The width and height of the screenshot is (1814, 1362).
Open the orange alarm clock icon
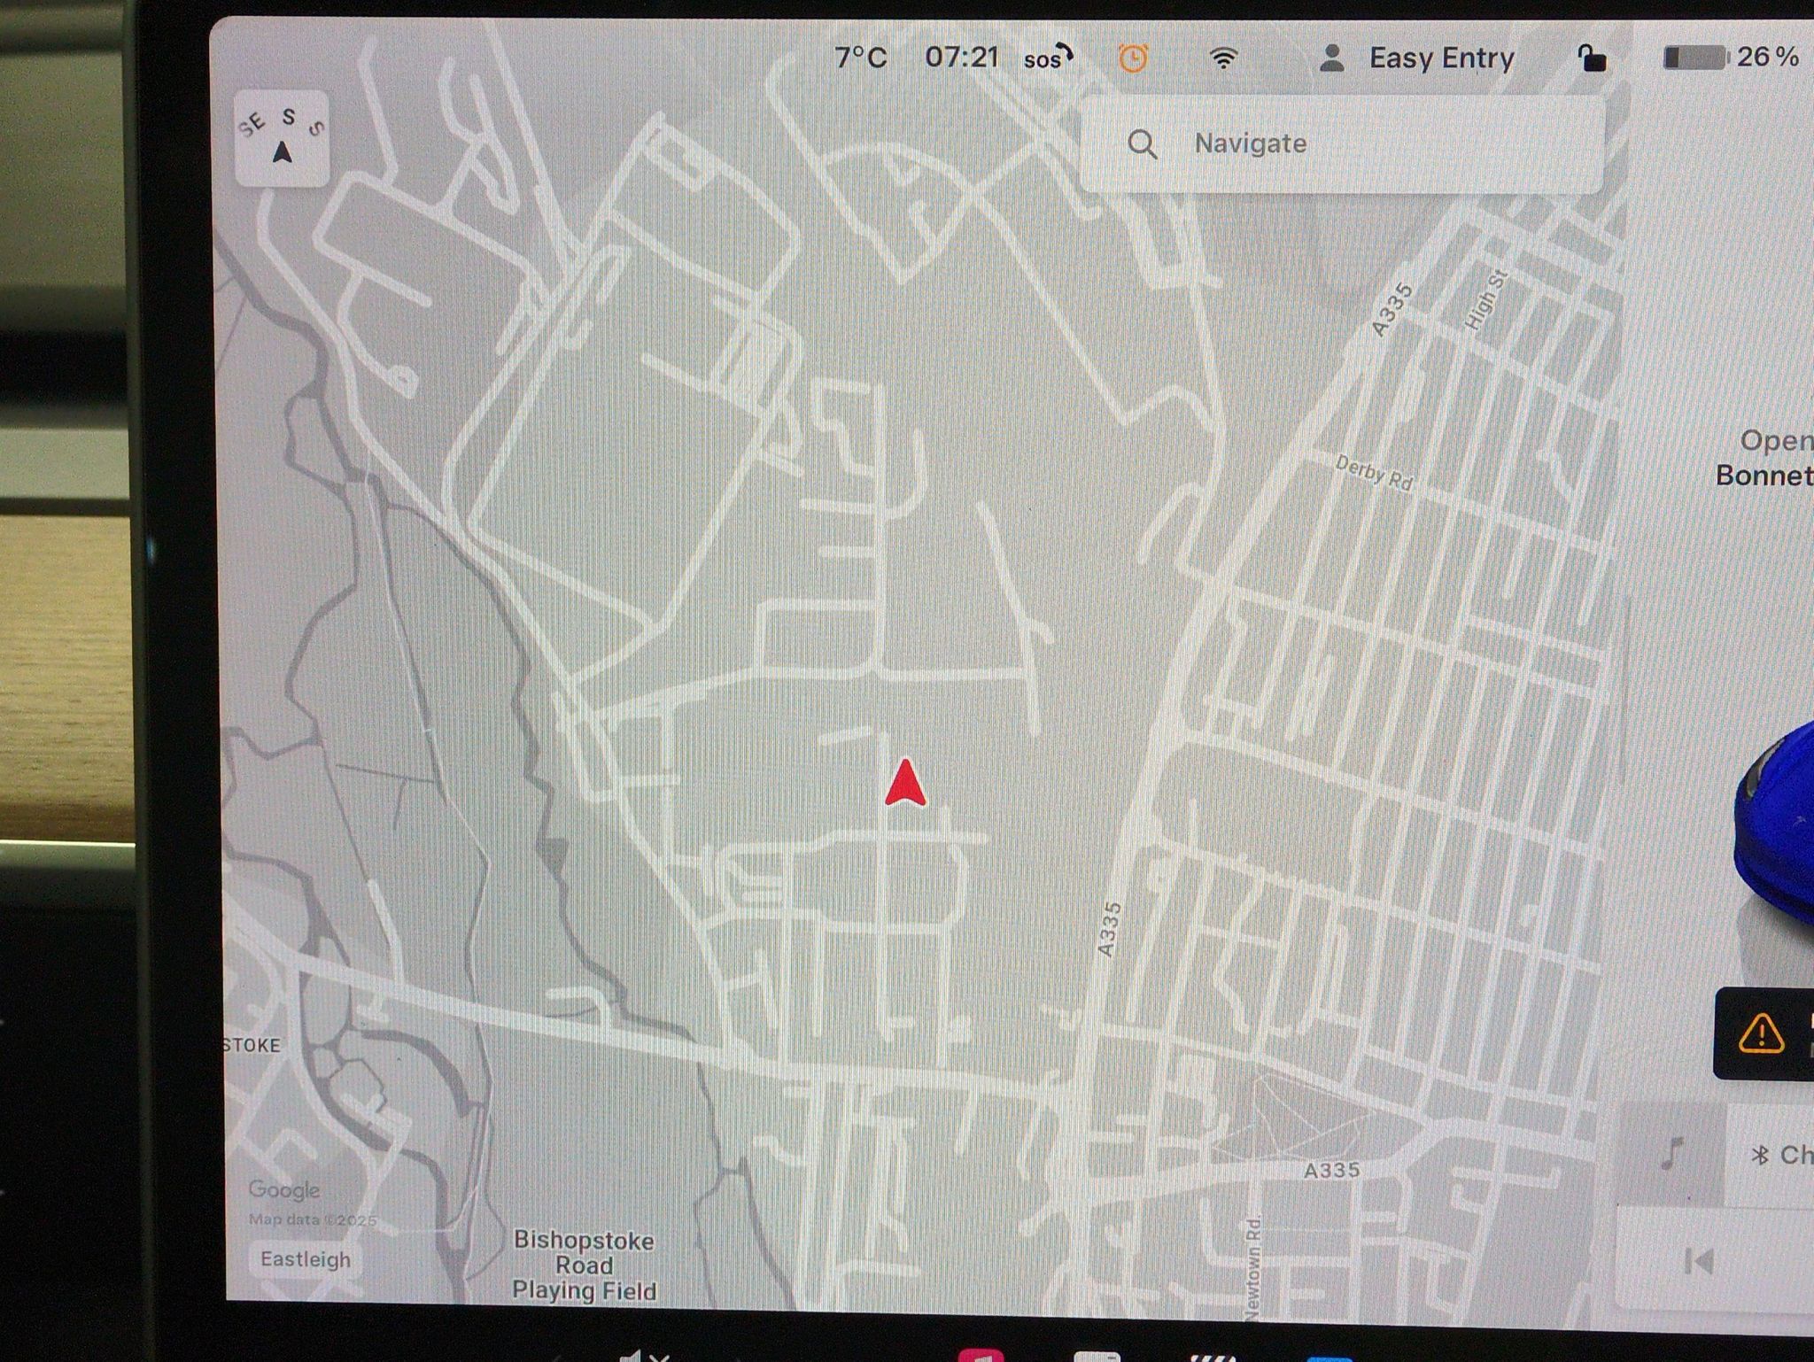[x=1133, y=58]
